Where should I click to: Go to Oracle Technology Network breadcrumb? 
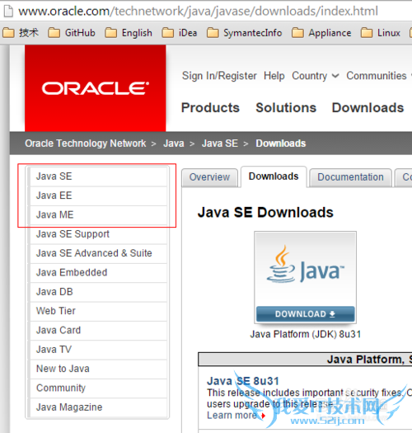[85, 144]
